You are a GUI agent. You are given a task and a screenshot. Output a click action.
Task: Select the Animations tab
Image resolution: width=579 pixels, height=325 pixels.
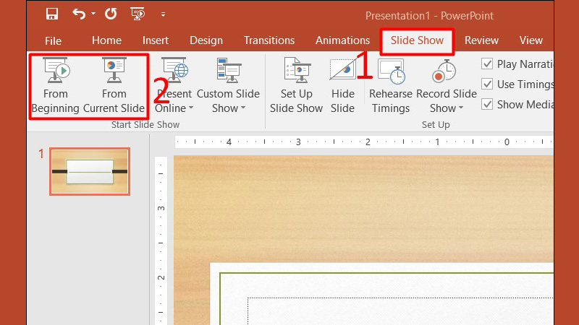[x=342, y=40]
